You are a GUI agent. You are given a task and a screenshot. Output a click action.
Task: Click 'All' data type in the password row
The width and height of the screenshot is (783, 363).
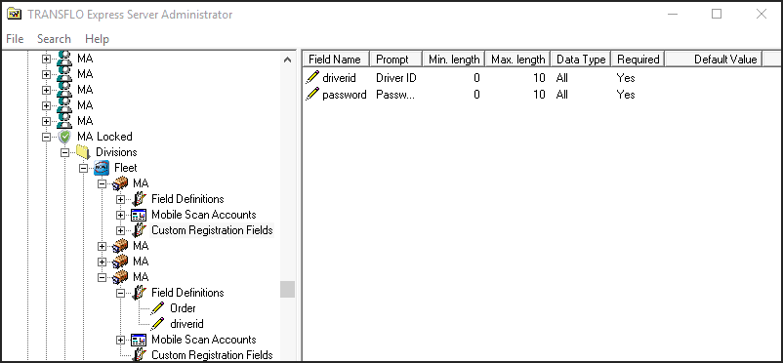(561, 95)
